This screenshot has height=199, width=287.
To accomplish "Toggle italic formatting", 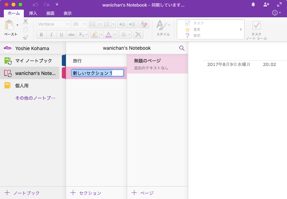I will (x=51, y=35).
